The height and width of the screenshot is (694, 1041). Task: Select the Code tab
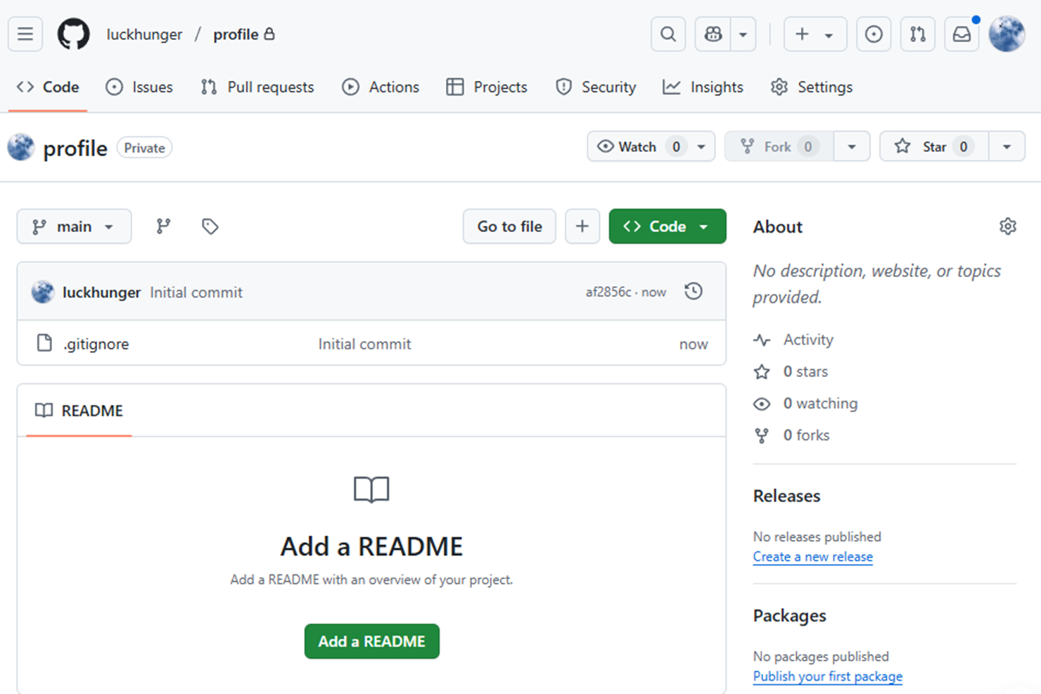[48, 87]
